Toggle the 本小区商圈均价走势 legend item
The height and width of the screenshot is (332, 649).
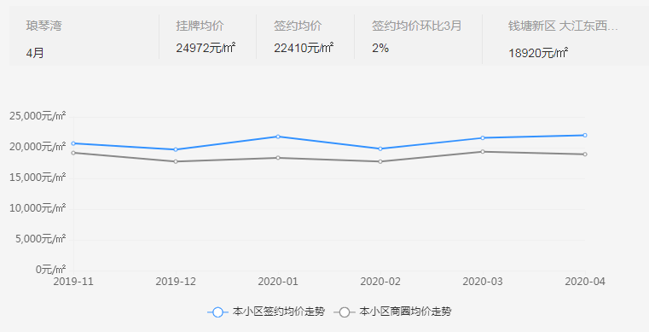click(393, 312)
